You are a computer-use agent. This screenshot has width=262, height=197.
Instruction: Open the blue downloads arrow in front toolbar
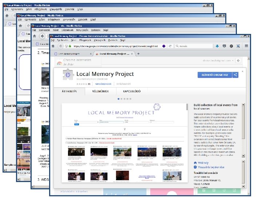[217, 46]
